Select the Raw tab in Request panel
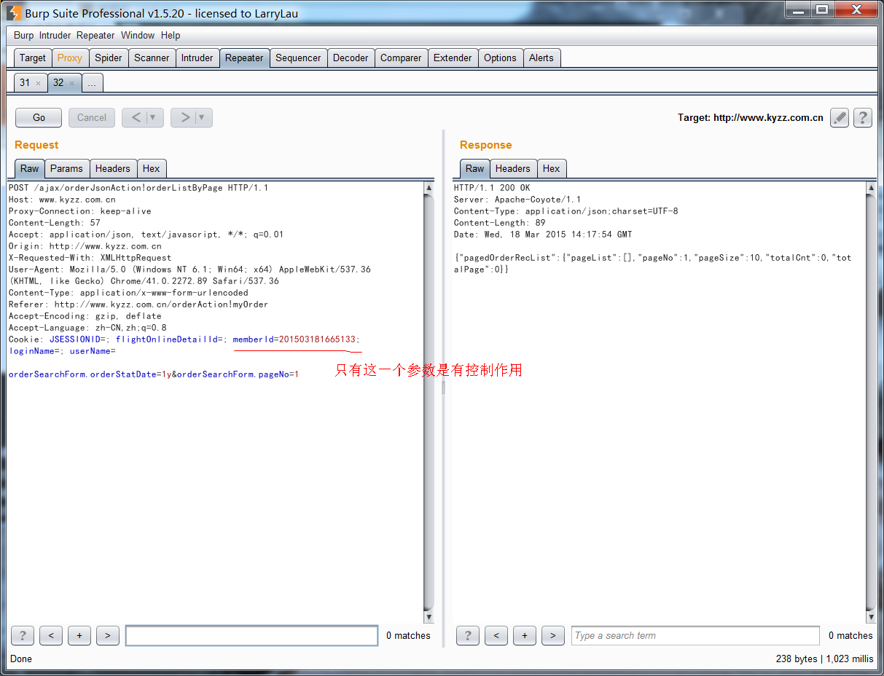Screen dimensions: 884x676 tap(29, 168)
